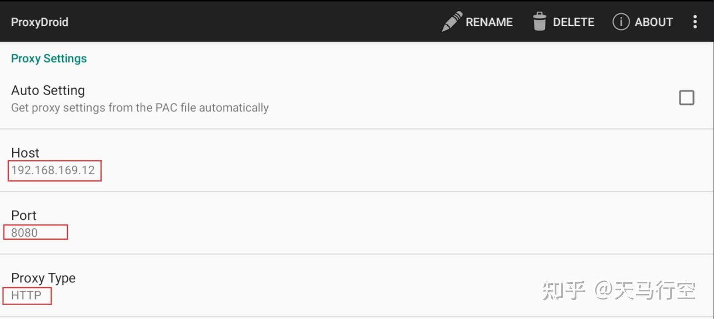The width and height of the screenshot is (714, 319).
Task: Select the PAC file description text
Action: pos(140,108)
